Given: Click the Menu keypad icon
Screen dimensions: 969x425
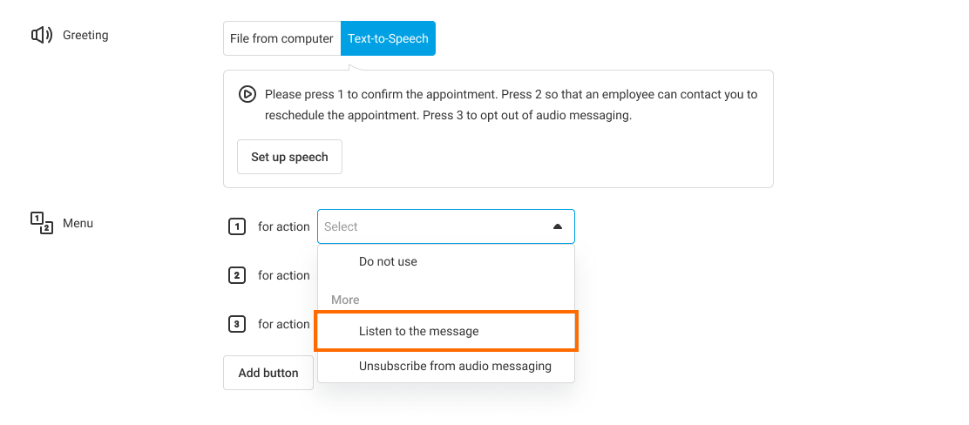Looking at the screenshot, I should tap(42, 223).
